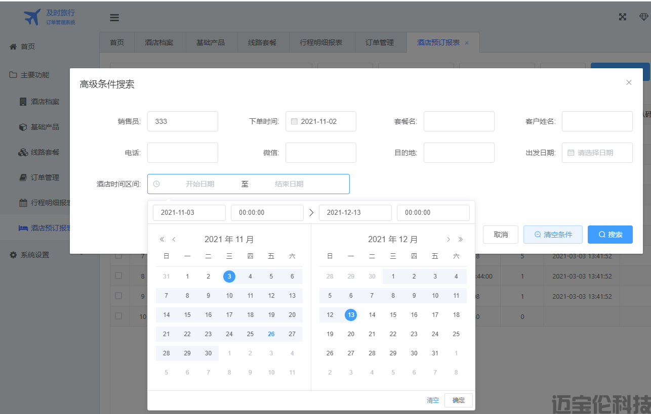The width and height of the screenshot is (651, 414).
Task: Click gear icon beside 系统设置
Action: coord(13,255)
